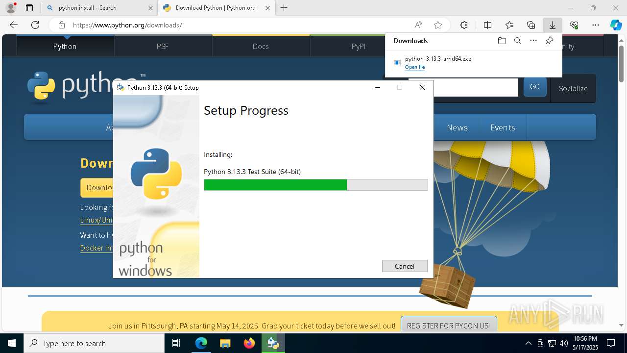Activate the Read aloud icon

pyautogui.click(x=418, y=25)
